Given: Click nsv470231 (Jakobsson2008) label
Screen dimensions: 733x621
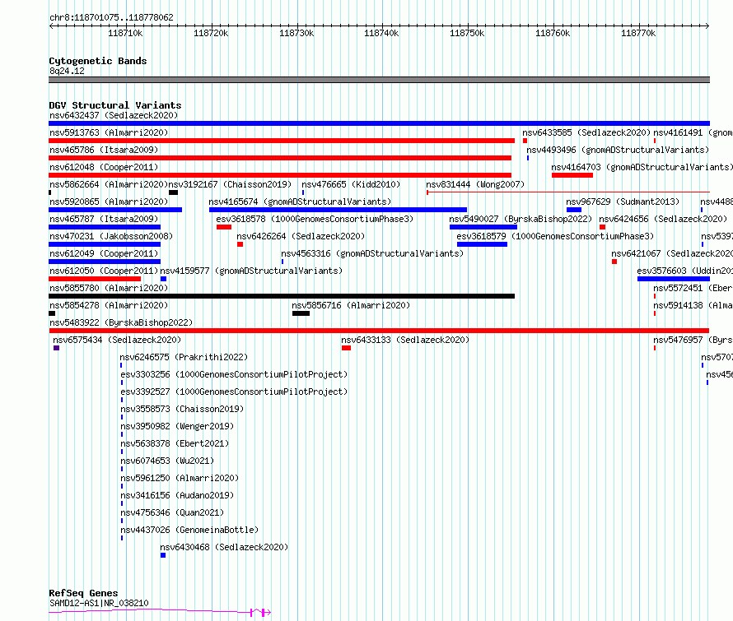Looking at the screenshot, I should [x=111, y=236].
